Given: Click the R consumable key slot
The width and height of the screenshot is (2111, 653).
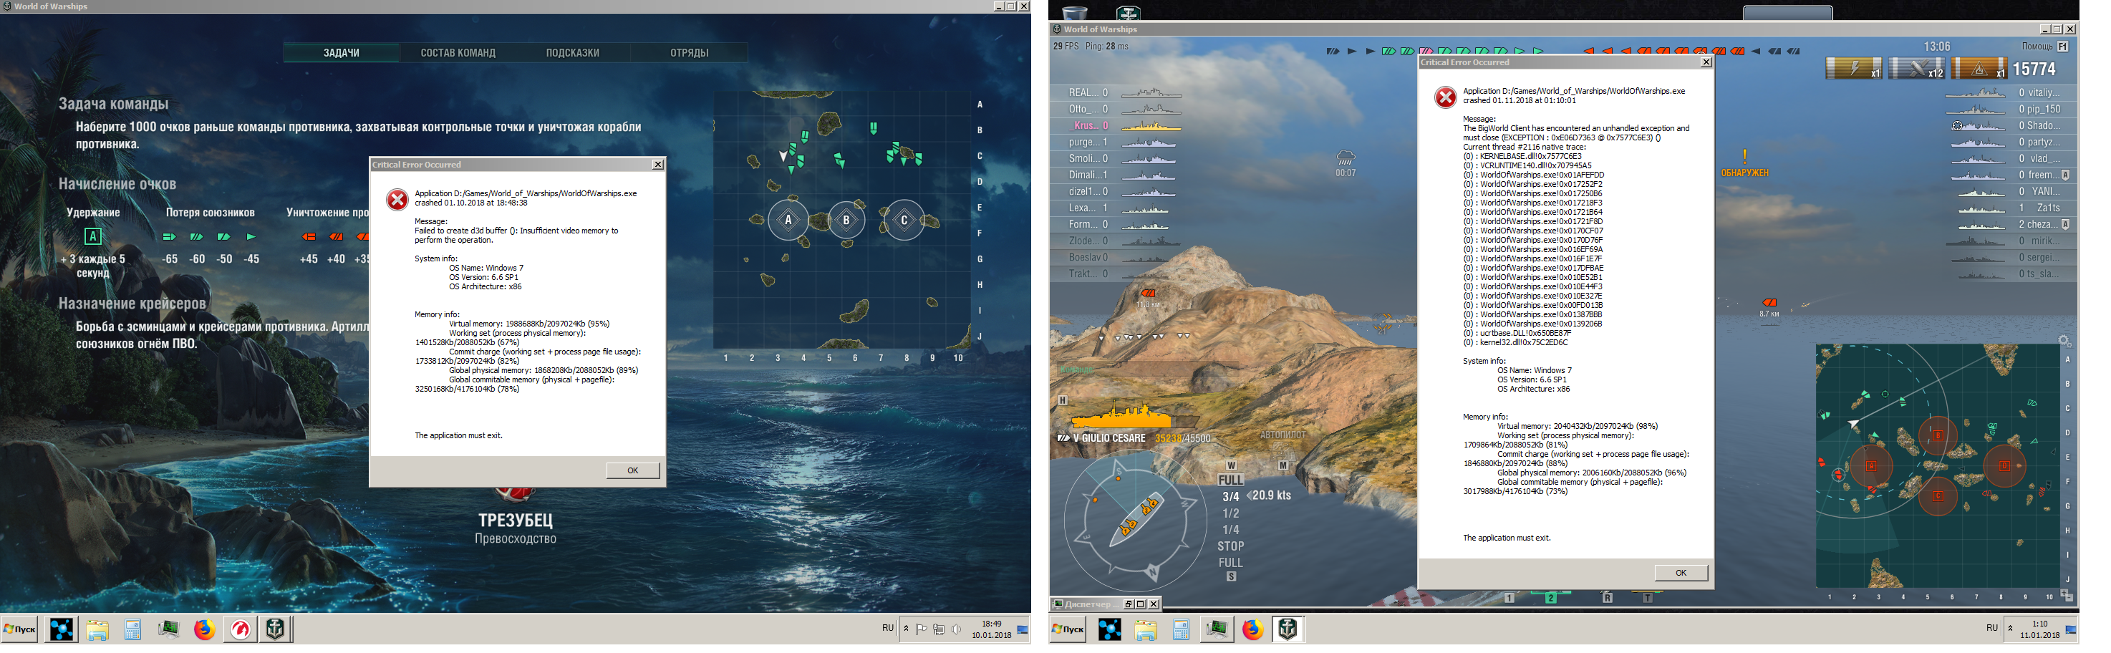Looking at the screenshot, I should pyautogui.click(x=1607, y=598).
